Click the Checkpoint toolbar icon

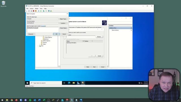click(44, 11)
